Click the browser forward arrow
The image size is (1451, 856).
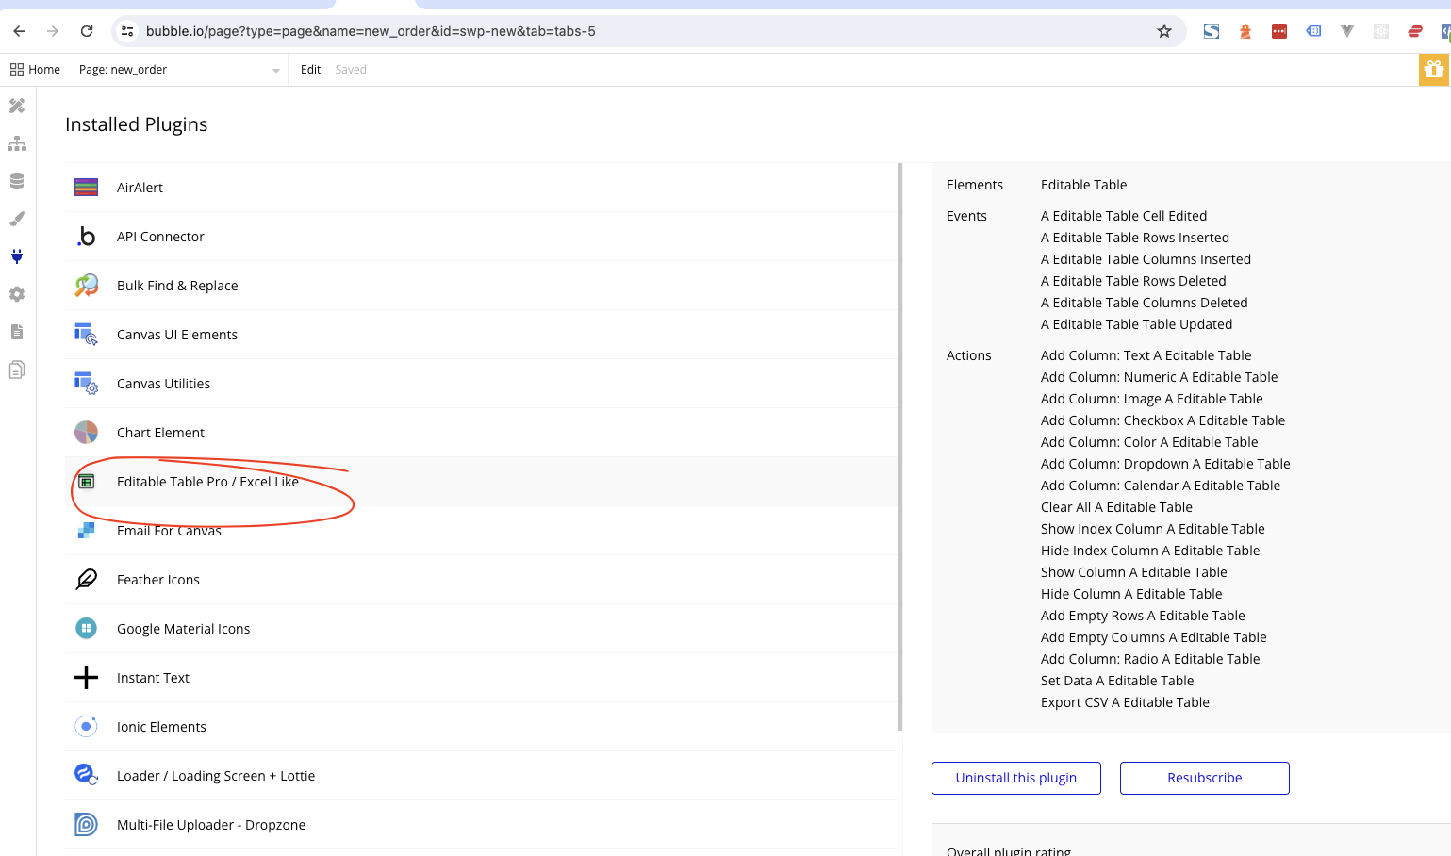tap(53, 31)
